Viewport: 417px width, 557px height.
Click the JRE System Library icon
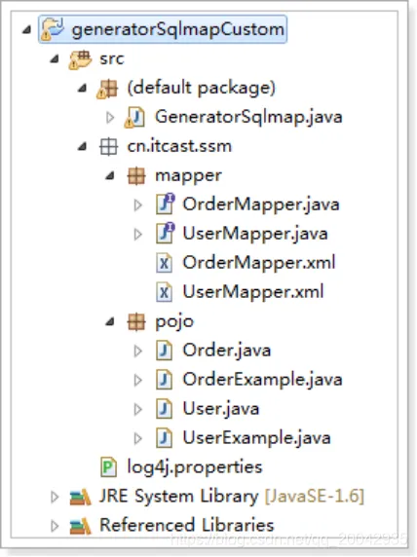click(80, 497)
